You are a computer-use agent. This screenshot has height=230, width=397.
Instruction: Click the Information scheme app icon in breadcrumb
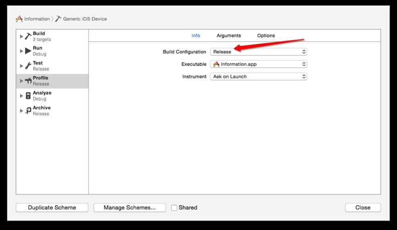(x=19, y=19)
